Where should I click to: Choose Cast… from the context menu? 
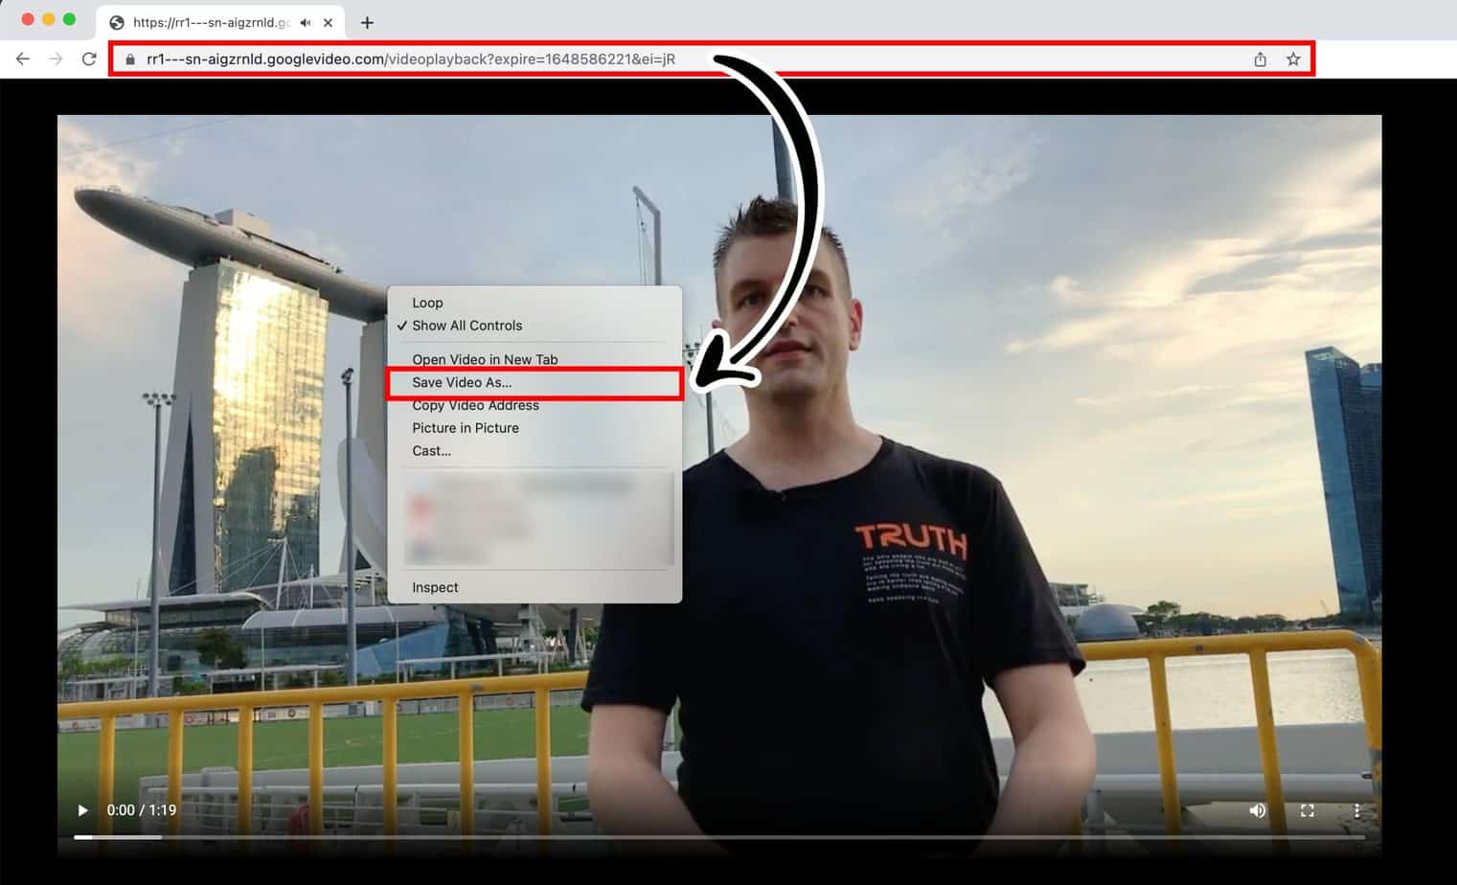click(535, 451)
